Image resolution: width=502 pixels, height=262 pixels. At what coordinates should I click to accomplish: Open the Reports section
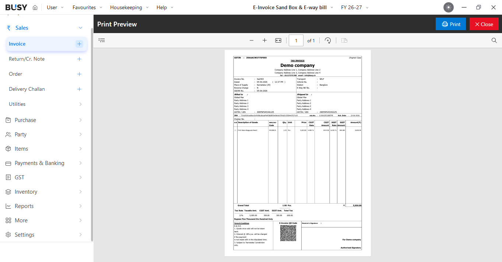(x=24, y=206)
